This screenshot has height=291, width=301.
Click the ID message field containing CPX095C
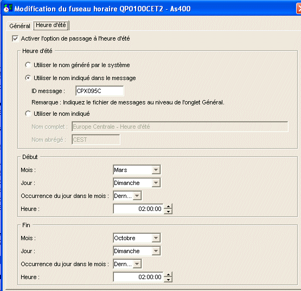pos(100,91)
